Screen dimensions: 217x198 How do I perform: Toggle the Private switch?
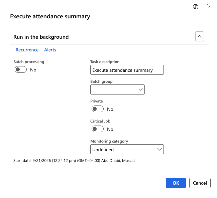(97, 109)
